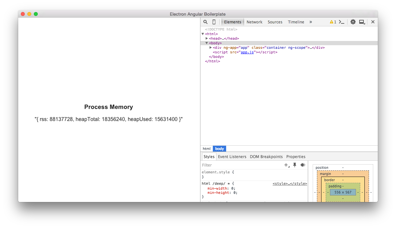Toggle the device mode phone icon
396x228 pixels.
point(214,22)
